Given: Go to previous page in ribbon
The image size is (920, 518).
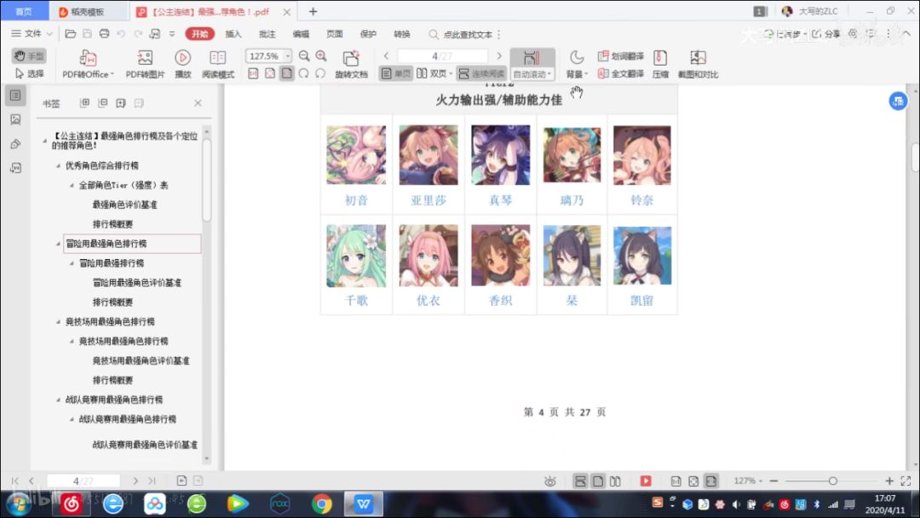Looking at the screenshot, I should tap(386, 55).
